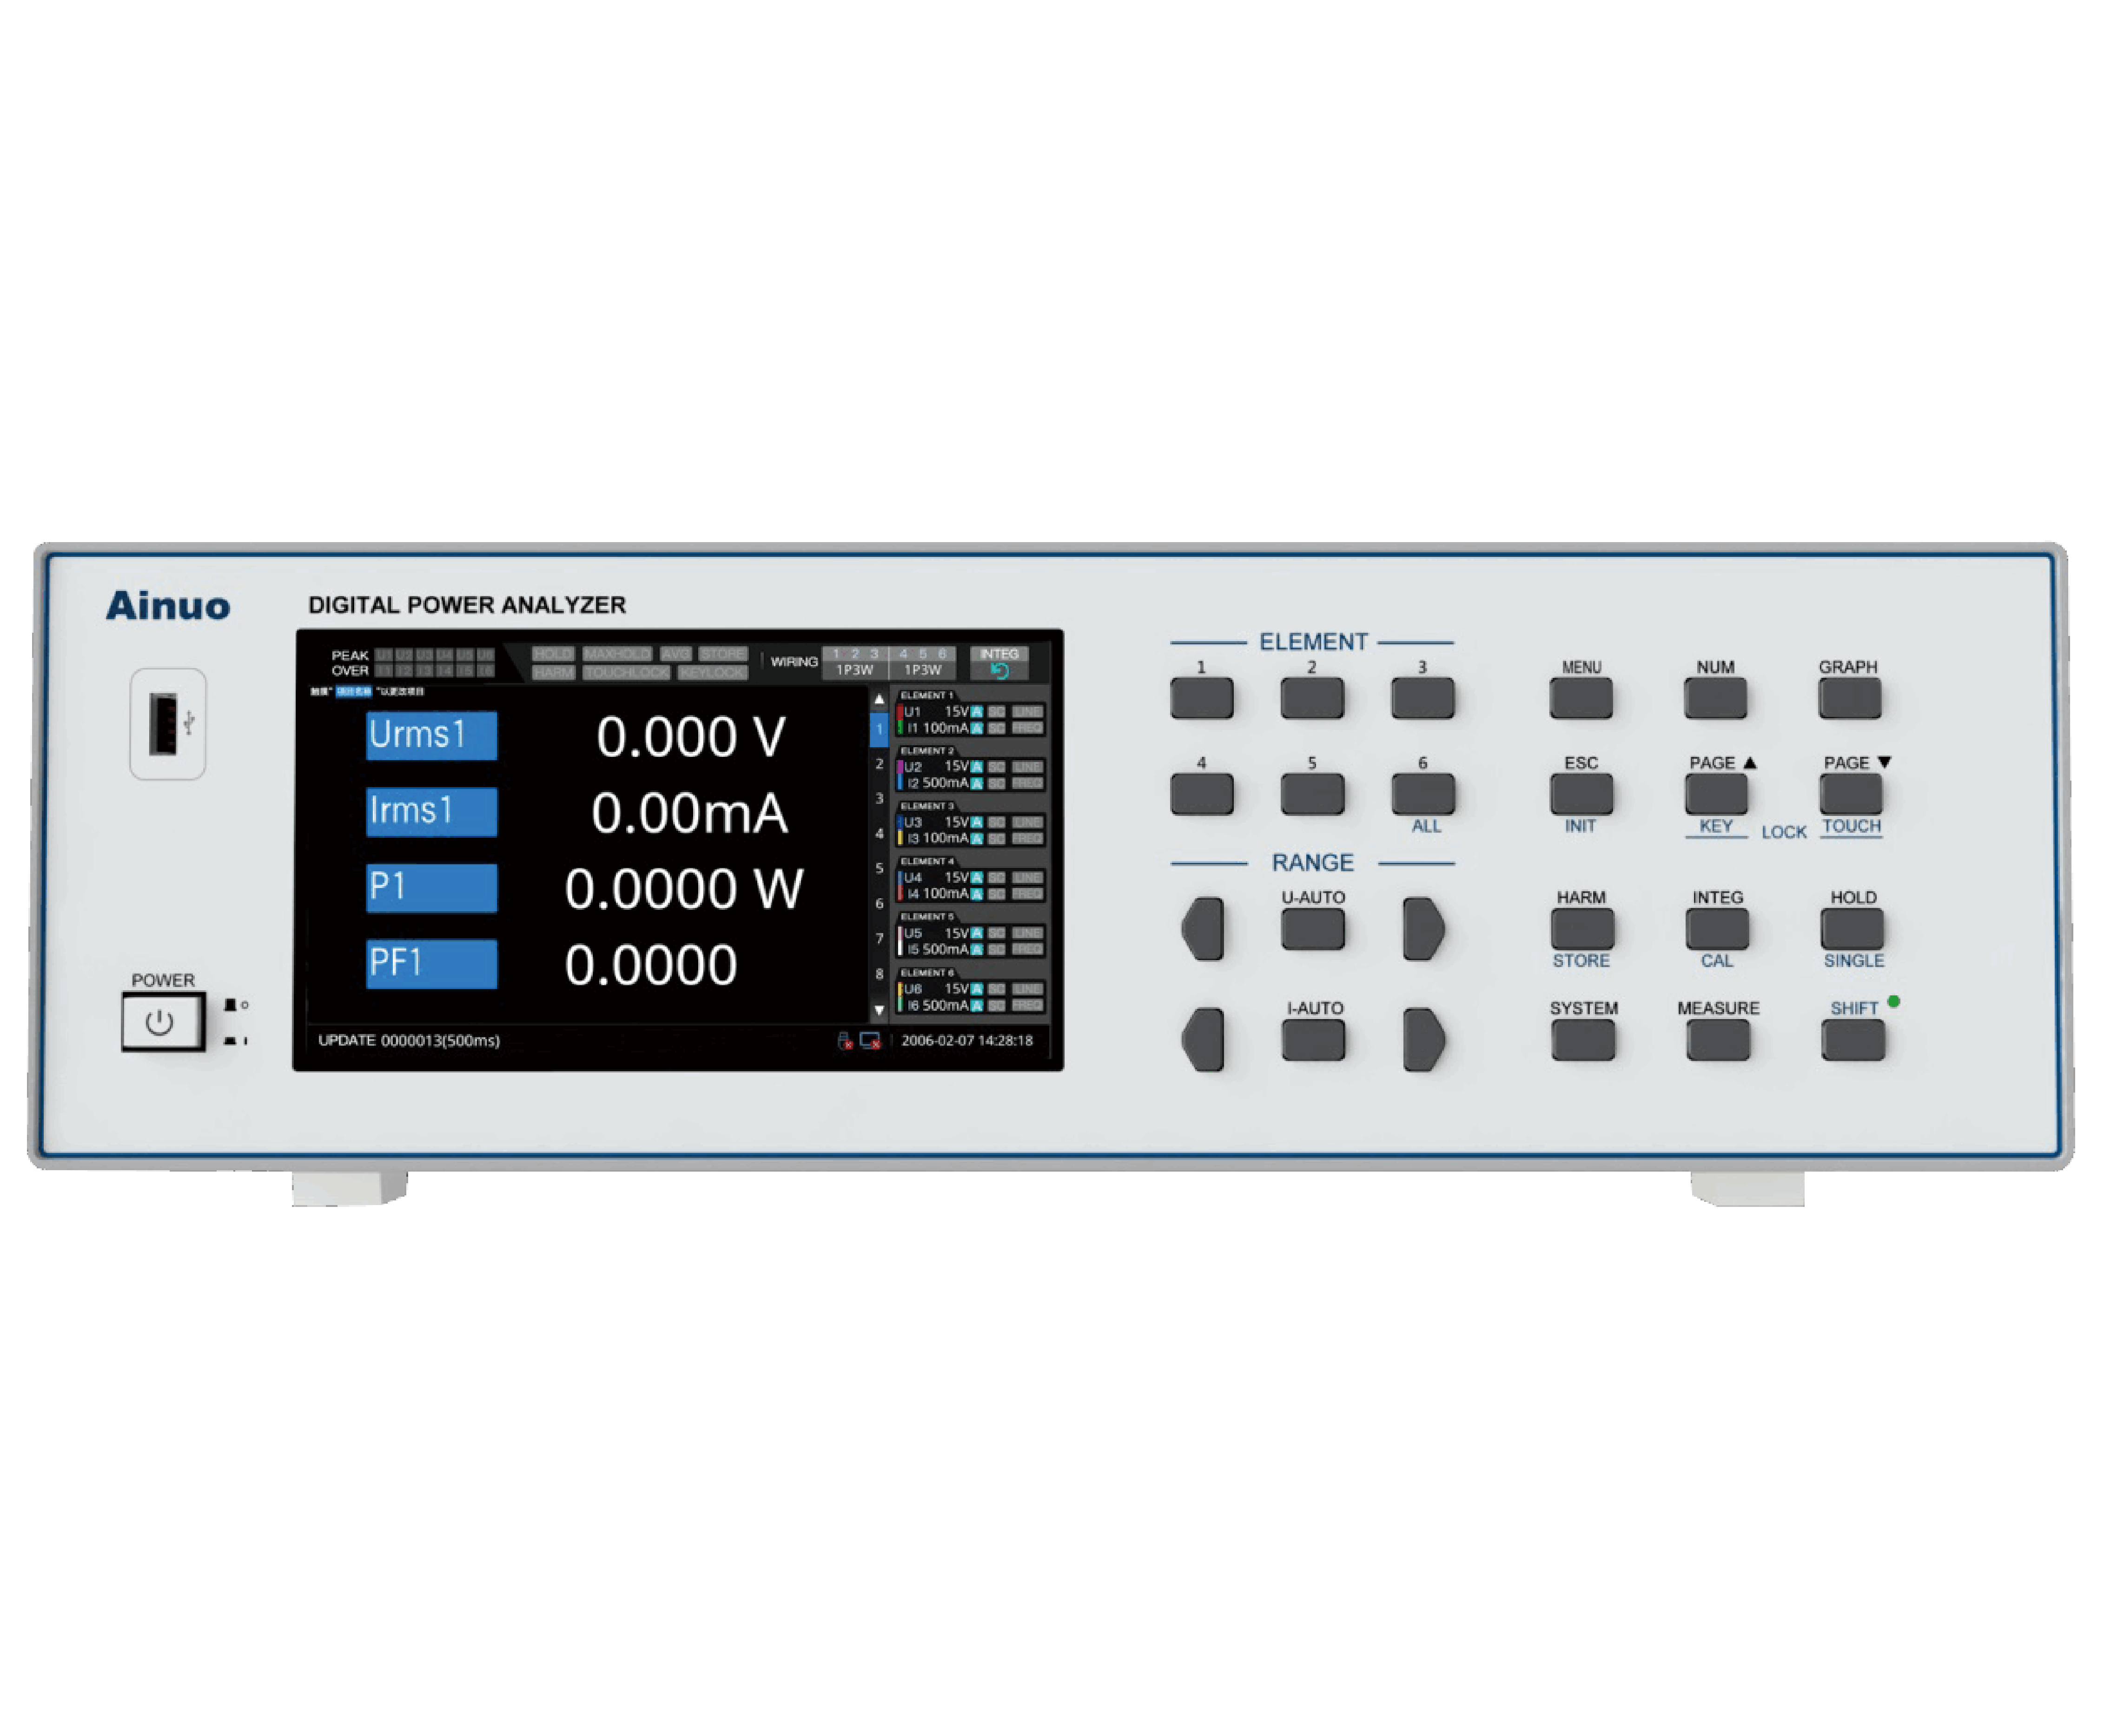
Task: Select page 8 in the on-screen page strip
Action: click(879, 973)
